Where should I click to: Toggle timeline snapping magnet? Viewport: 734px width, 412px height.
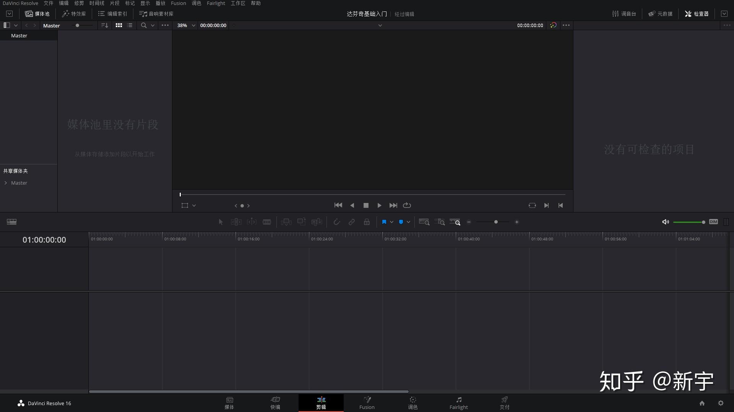[336, 222]
